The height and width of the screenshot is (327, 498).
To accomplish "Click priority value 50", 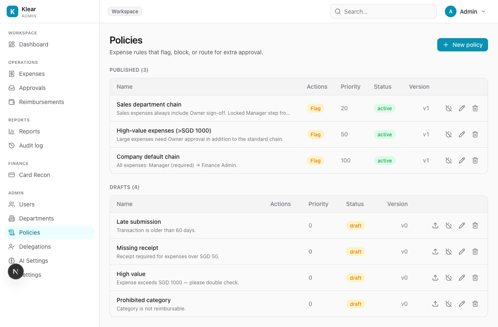I will 344,134.
